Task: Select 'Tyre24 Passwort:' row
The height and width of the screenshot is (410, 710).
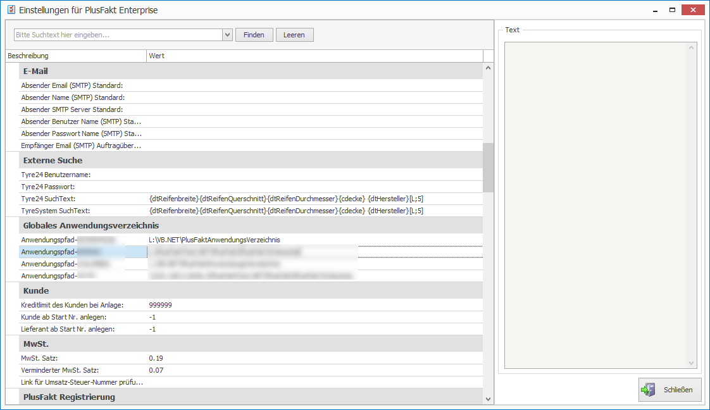Action: [251, 187]
